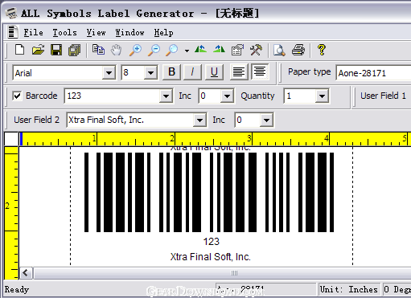Uncheck the Barcode checkbox

(x=17, y=96)
